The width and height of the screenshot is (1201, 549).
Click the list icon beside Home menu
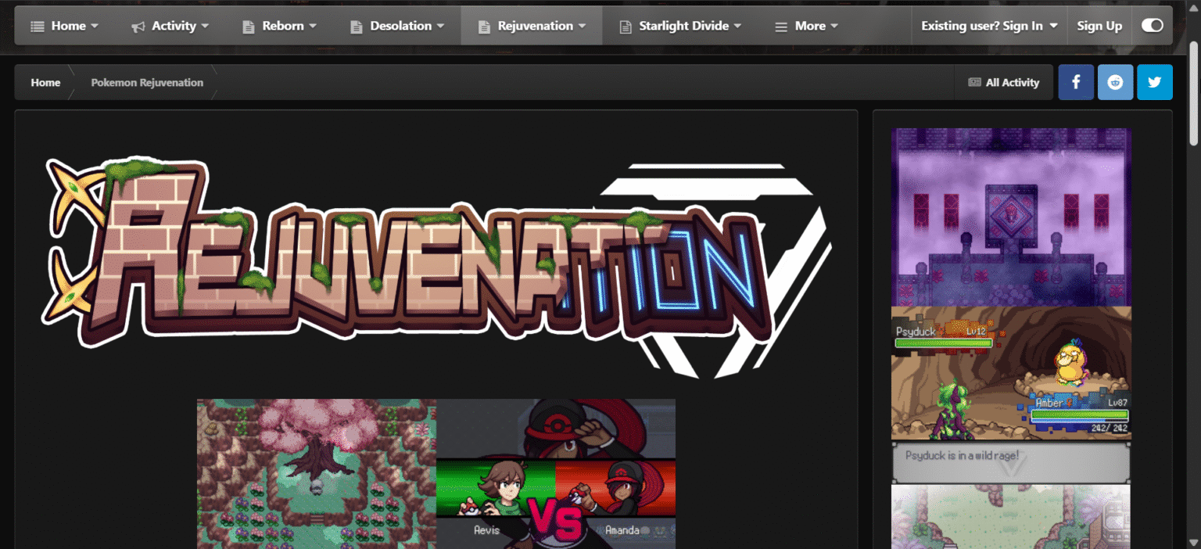pos(38,27)
